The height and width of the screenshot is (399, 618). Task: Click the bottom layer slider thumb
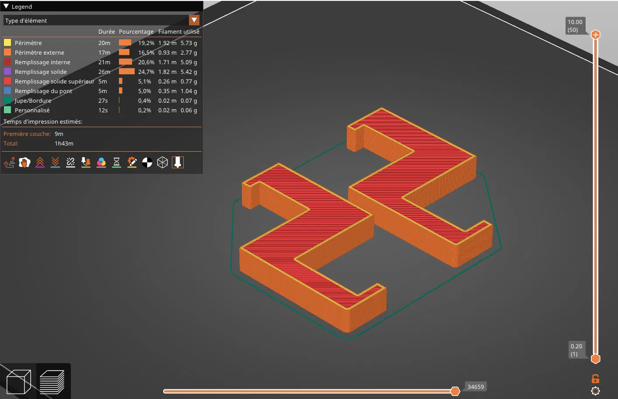tap(596, 359)
